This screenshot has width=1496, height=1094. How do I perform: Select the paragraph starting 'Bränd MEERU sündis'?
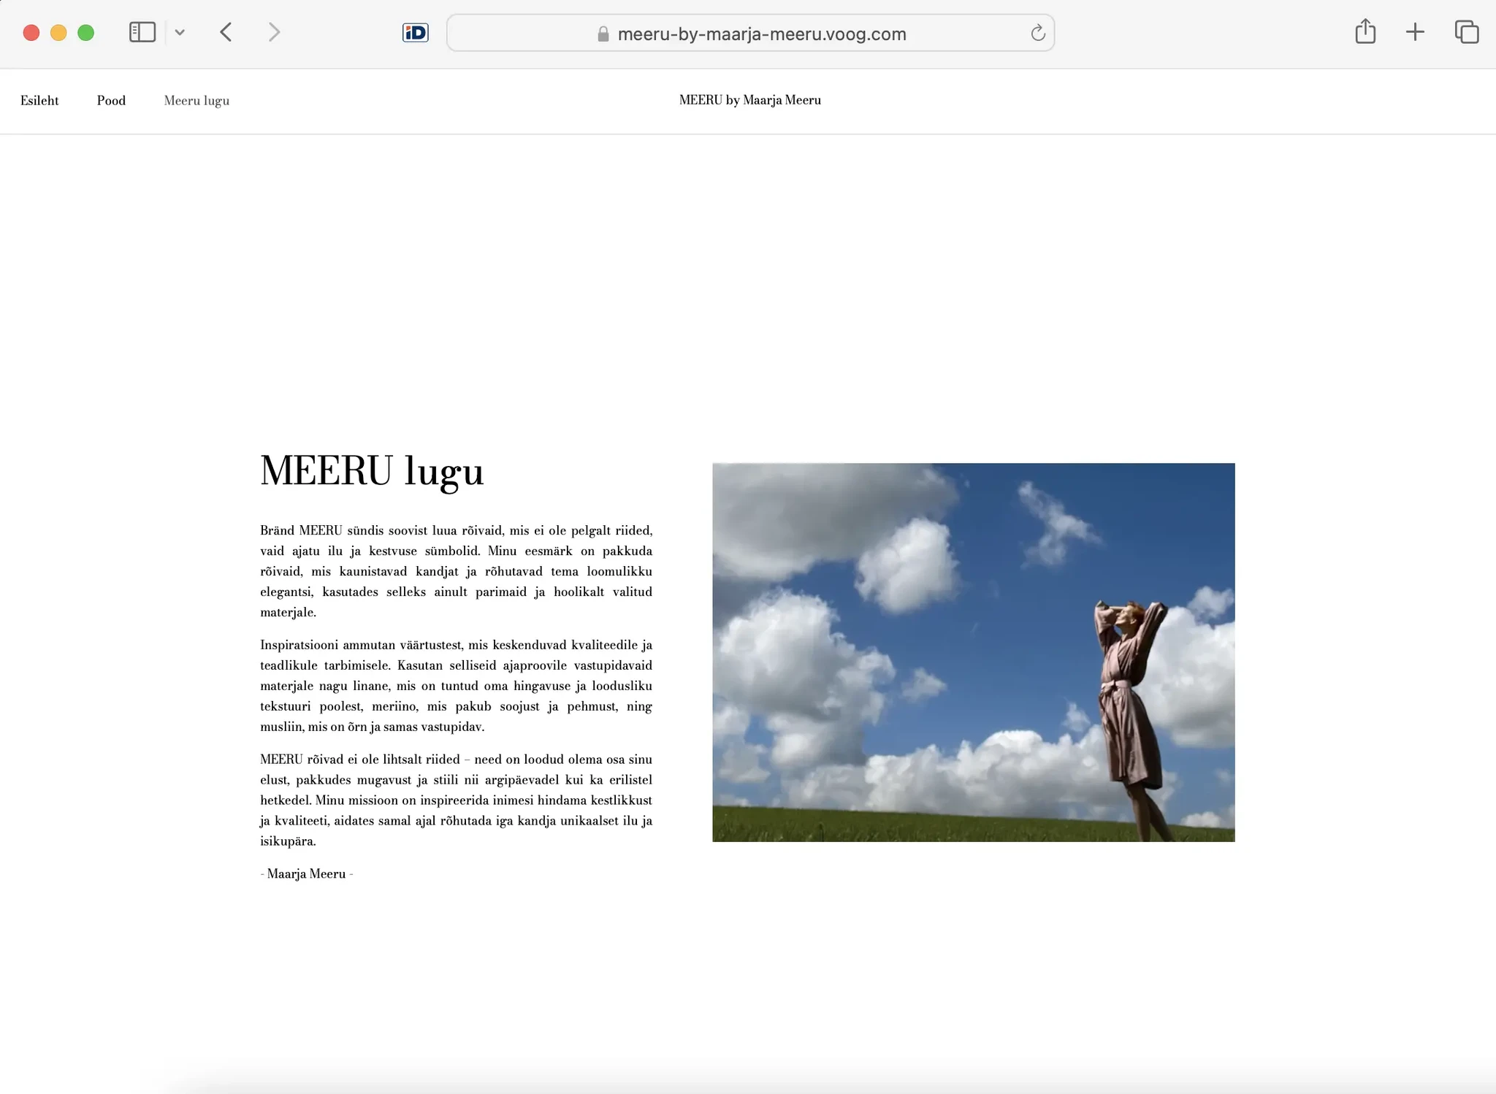456,571
